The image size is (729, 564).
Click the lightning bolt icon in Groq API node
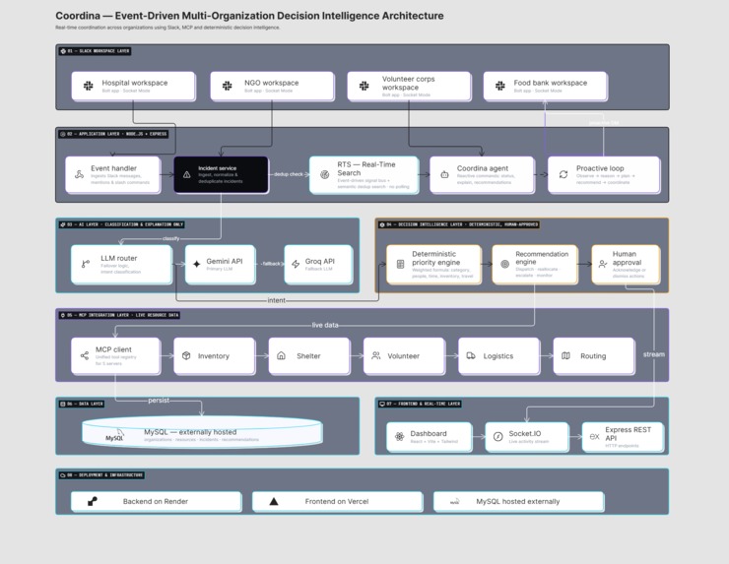[x=296, y=264]
